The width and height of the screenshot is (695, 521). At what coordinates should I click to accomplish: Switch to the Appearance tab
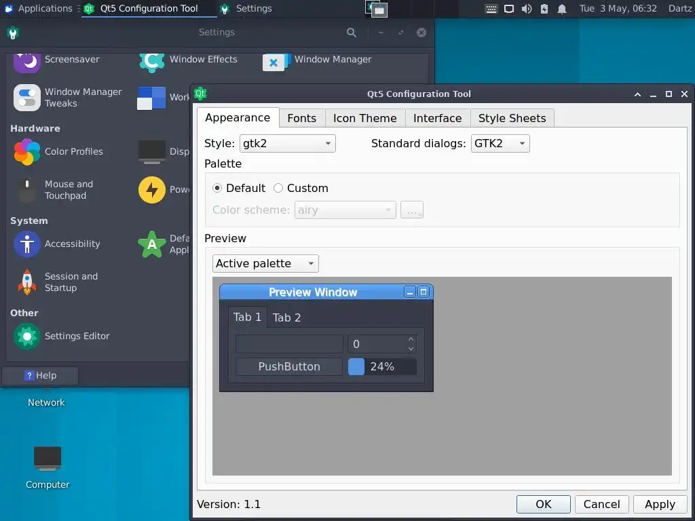[x=238, y=117]
